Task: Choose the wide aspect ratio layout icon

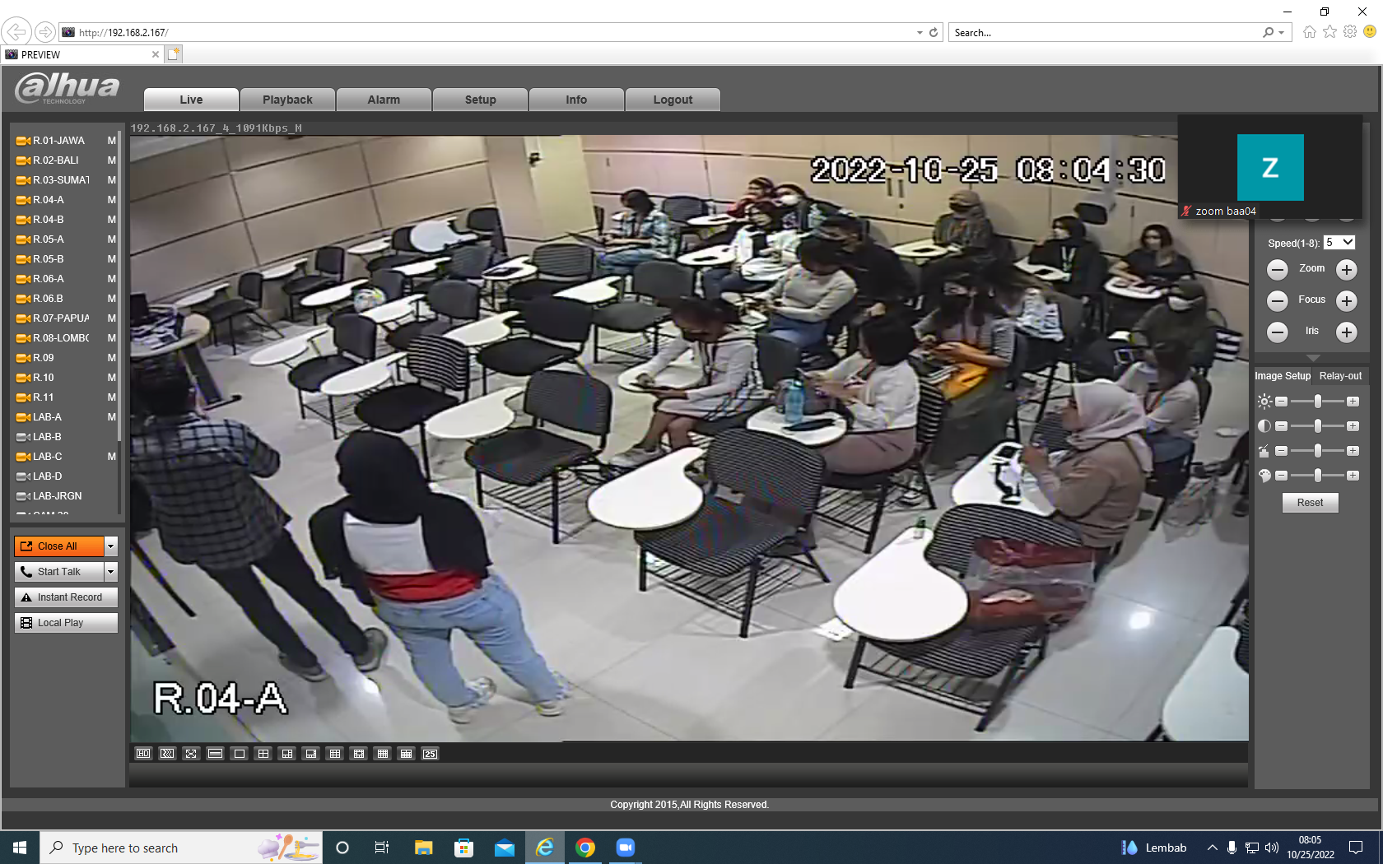Action: 215,754
